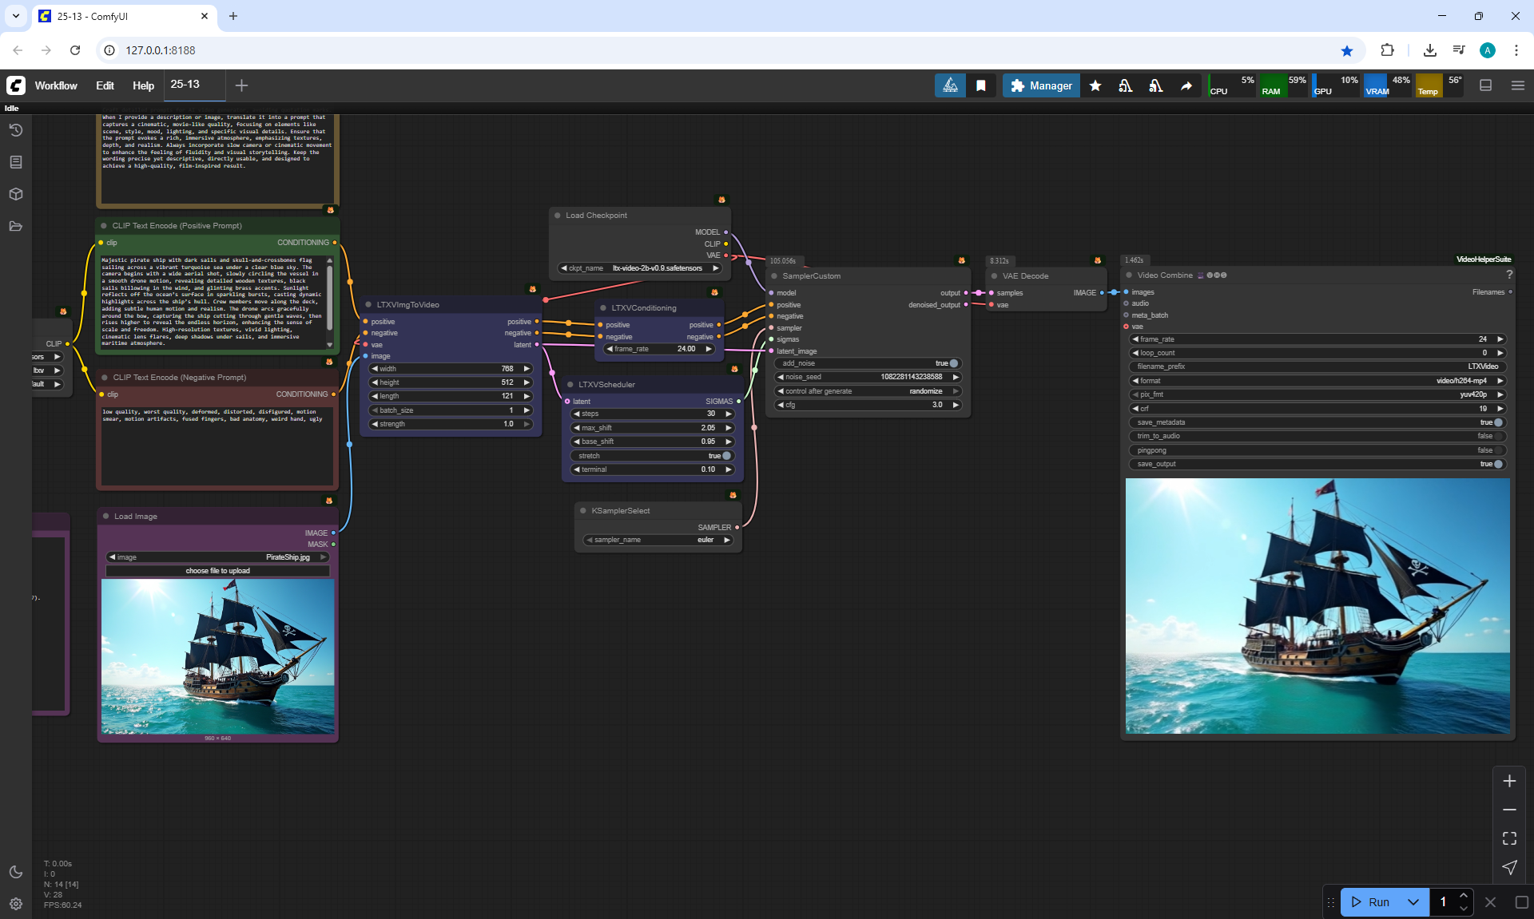Viewport: 1534px width, 919px height.
Task: Open the workflows folder sidebar icon
Action: point(15,226)
